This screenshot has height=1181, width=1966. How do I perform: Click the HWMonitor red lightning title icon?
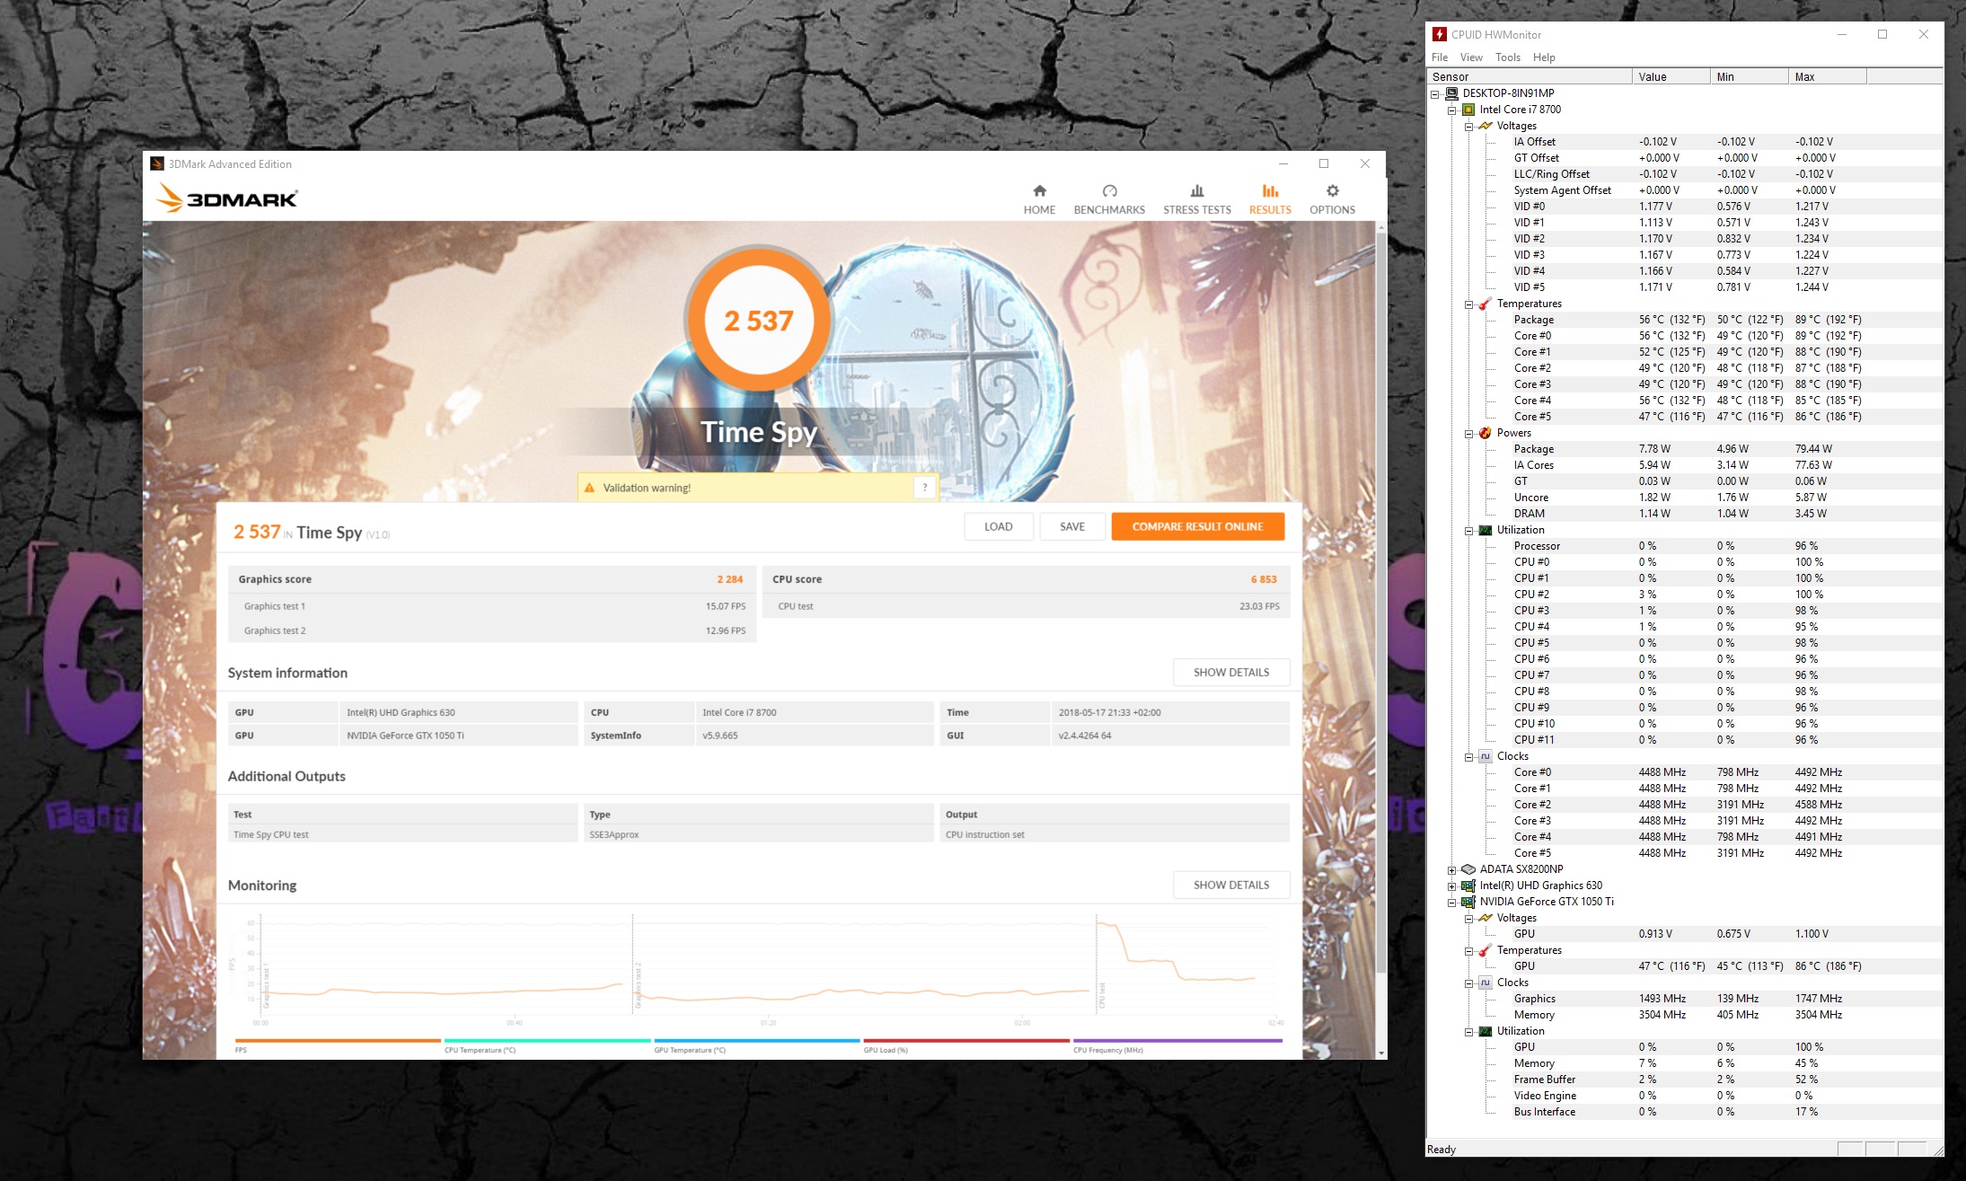tap(1439, 34)
